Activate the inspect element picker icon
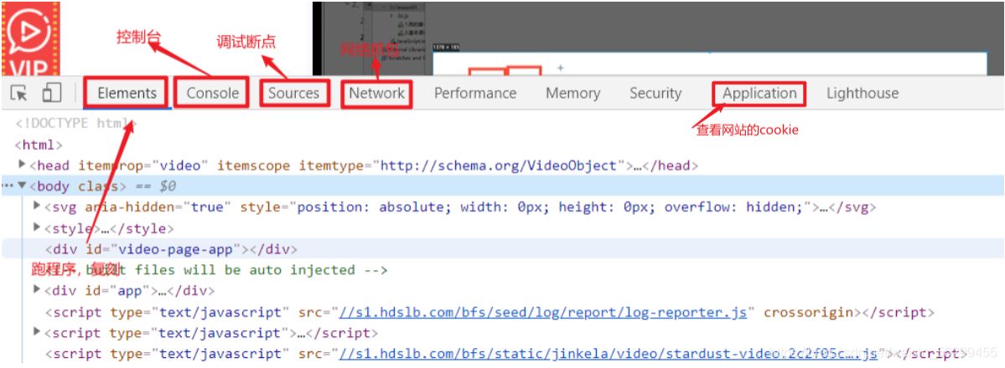This screenshot has height=368, width=1005. [19, 94]
